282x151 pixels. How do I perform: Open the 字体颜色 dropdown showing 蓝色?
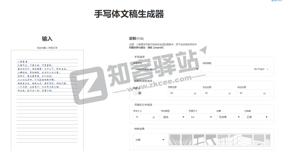tap(173, 117)
